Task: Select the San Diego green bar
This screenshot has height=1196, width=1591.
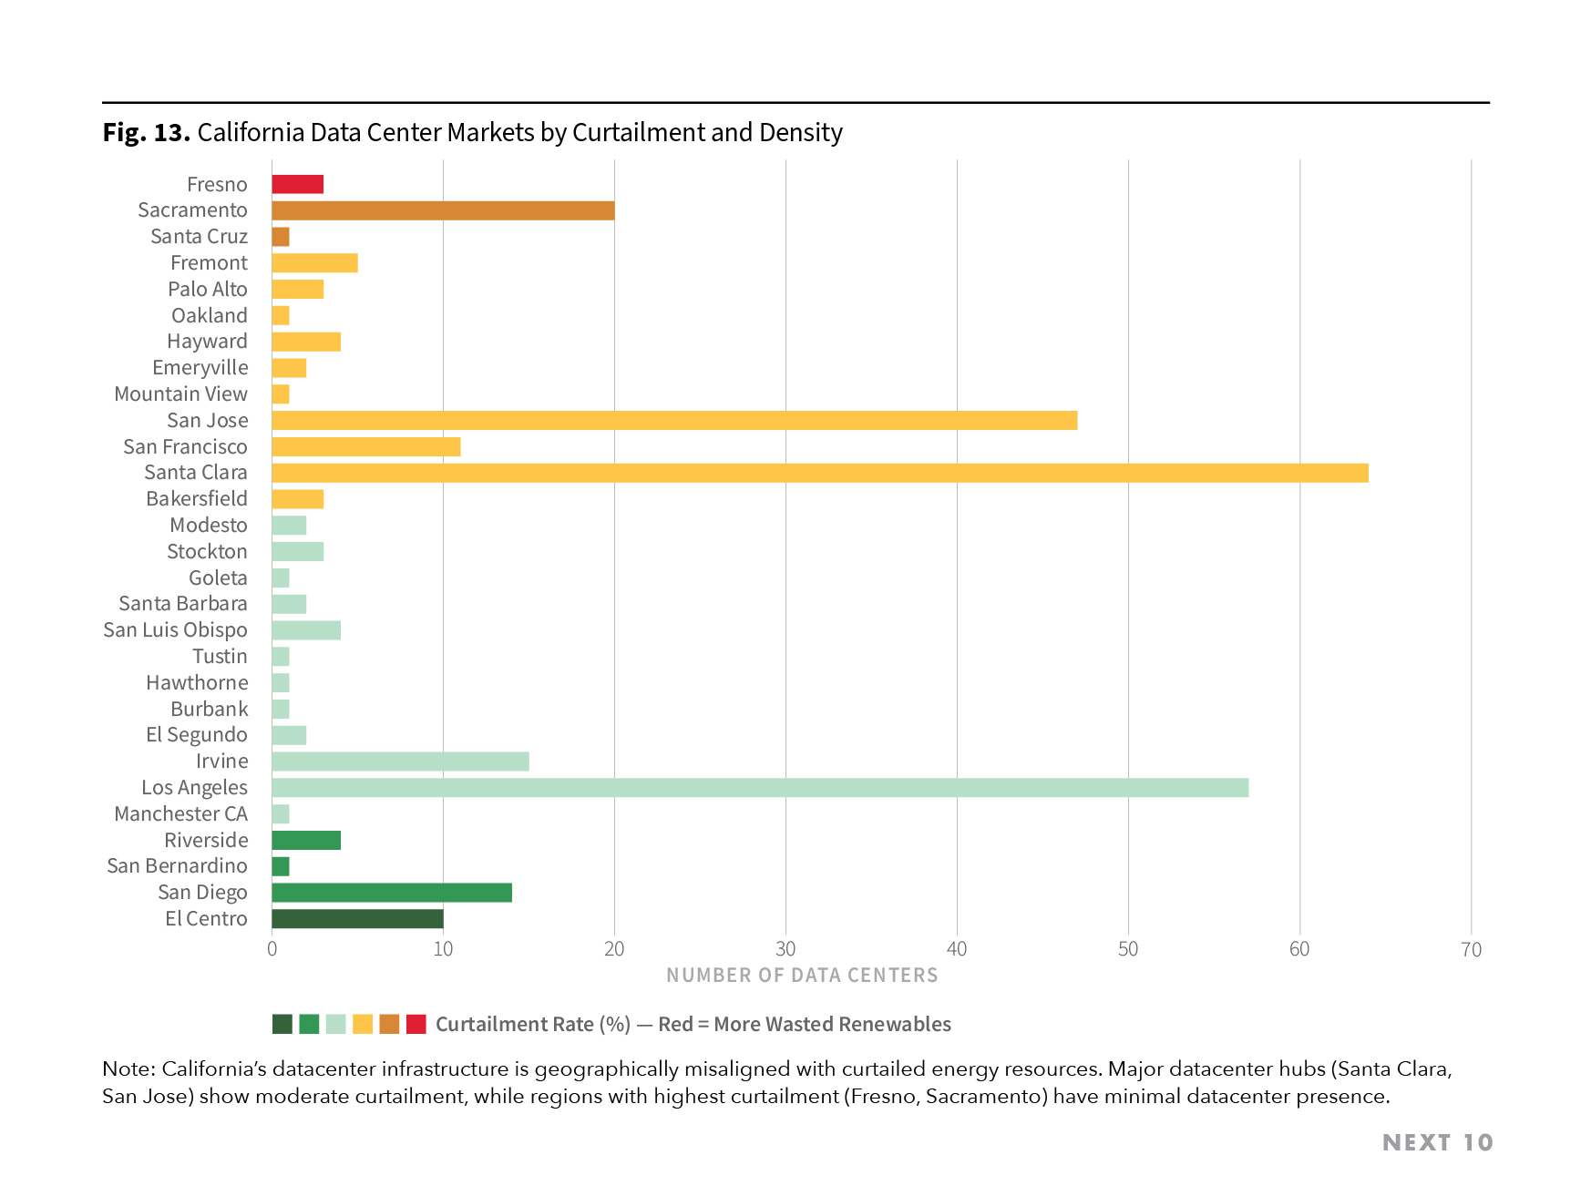Action: [x=392, y=892]
